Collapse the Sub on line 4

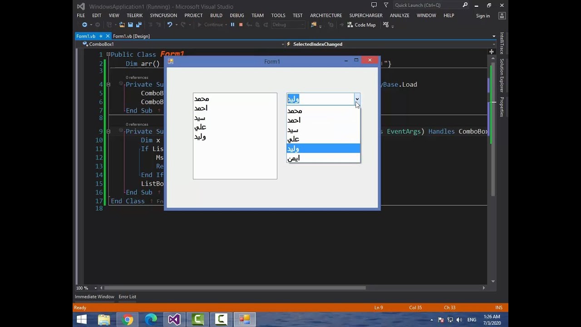point(108,84)
